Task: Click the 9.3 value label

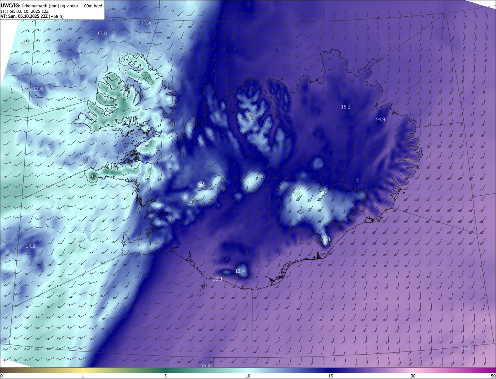Action: (x=25, y=44)
